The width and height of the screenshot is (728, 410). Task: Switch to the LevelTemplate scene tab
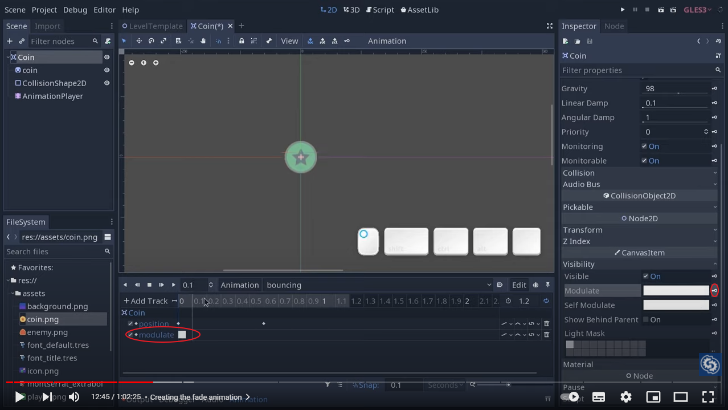click(152, 26)
